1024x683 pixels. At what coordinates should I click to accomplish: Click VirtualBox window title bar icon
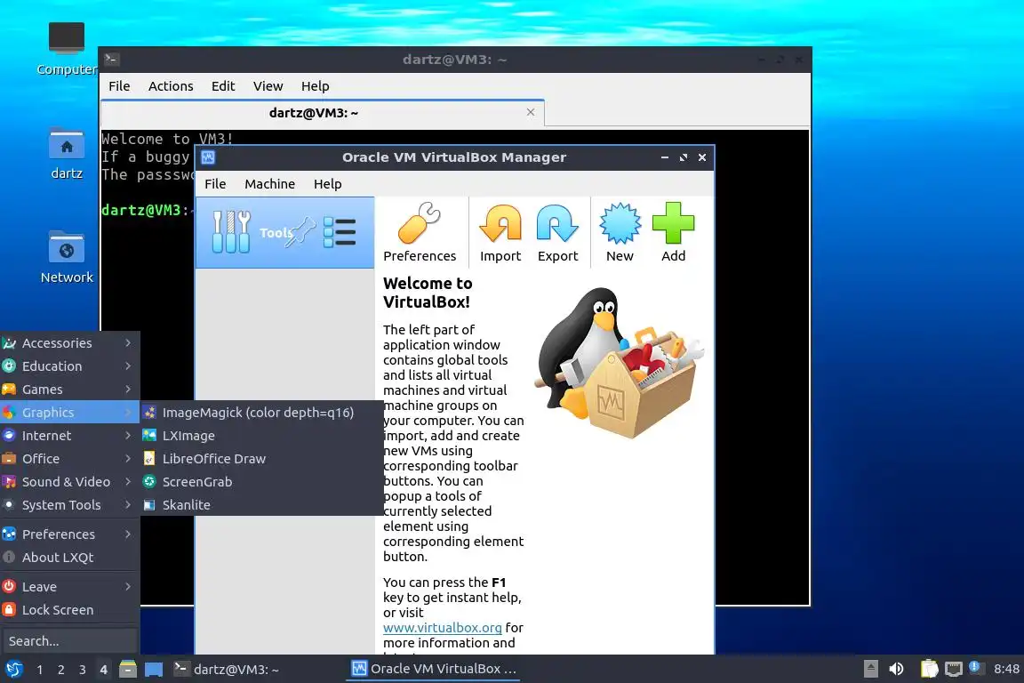tap(208, 157)
